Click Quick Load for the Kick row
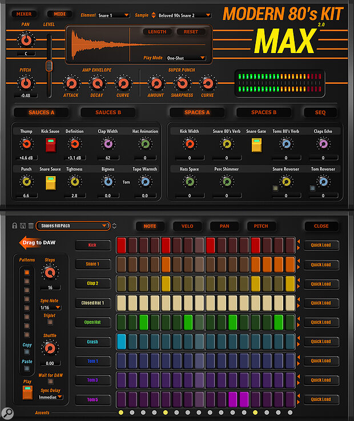 coord(321,245)
